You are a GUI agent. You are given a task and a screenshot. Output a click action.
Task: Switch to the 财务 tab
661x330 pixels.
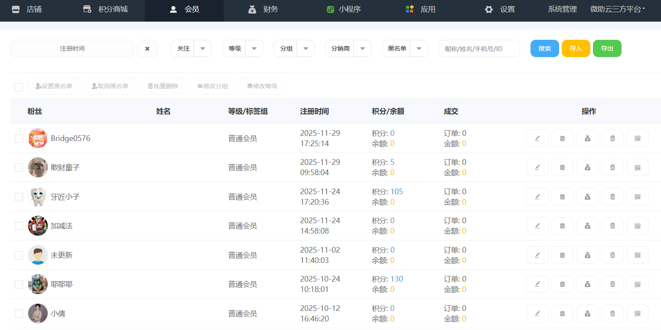tap(263, 9)
